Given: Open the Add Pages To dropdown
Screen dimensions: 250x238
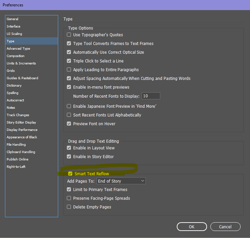Looking at the screenshot, I should coord(121,181).
